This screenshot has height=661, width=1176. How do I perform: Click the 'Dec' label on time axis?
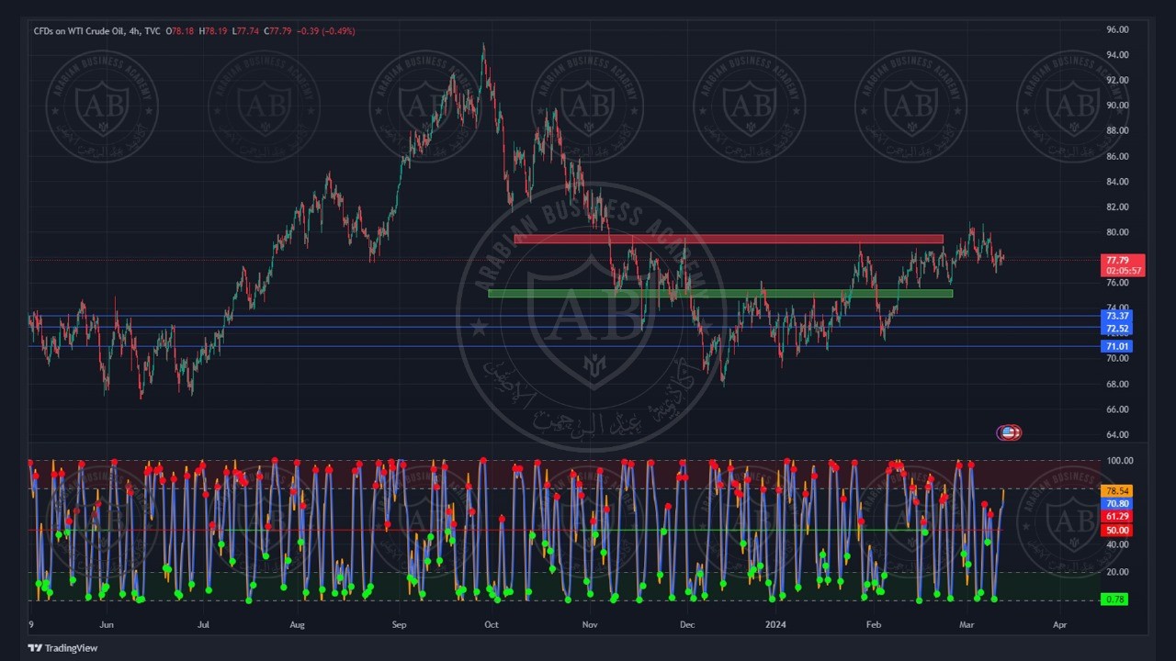[687, 625]
